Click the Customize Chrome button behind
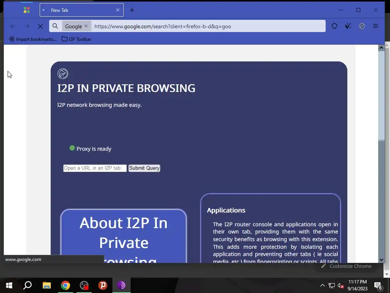Image resolution: width=390 pixels, height=293 pixels. 347,266
